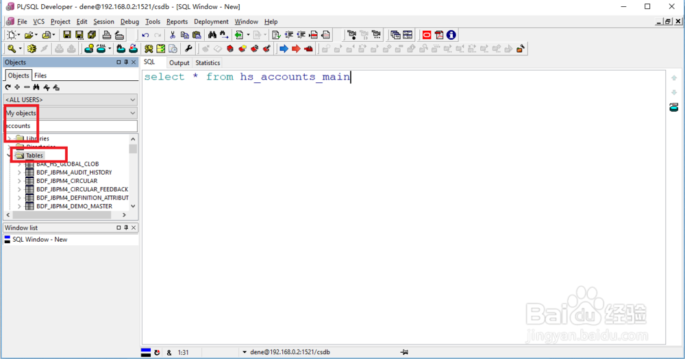Switch to the Output tab

coord(179,63)
